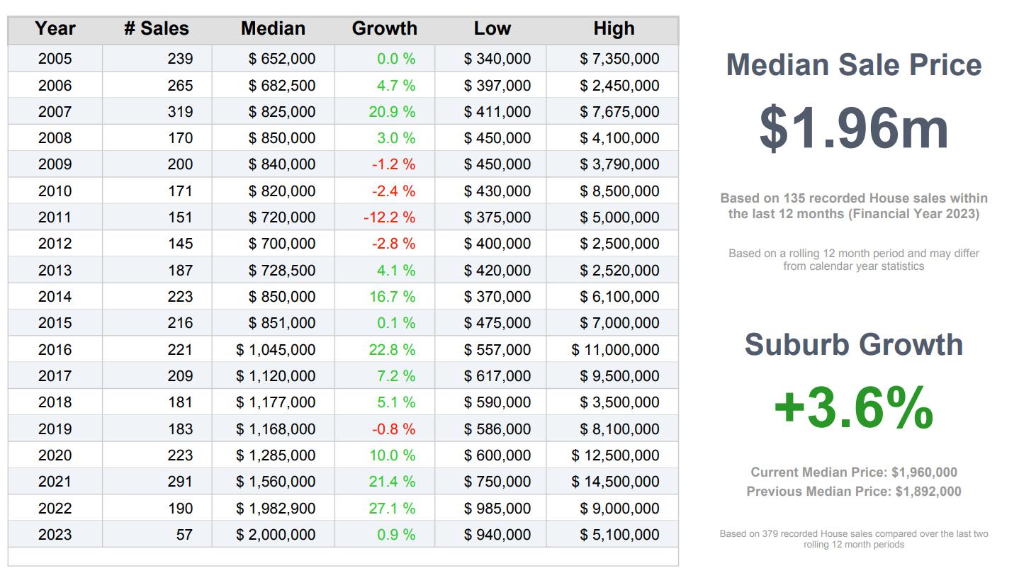Select the Growth column header
Image resolution: width=1019 pixels, height=578 pixels.
click(x=384, y=29)
